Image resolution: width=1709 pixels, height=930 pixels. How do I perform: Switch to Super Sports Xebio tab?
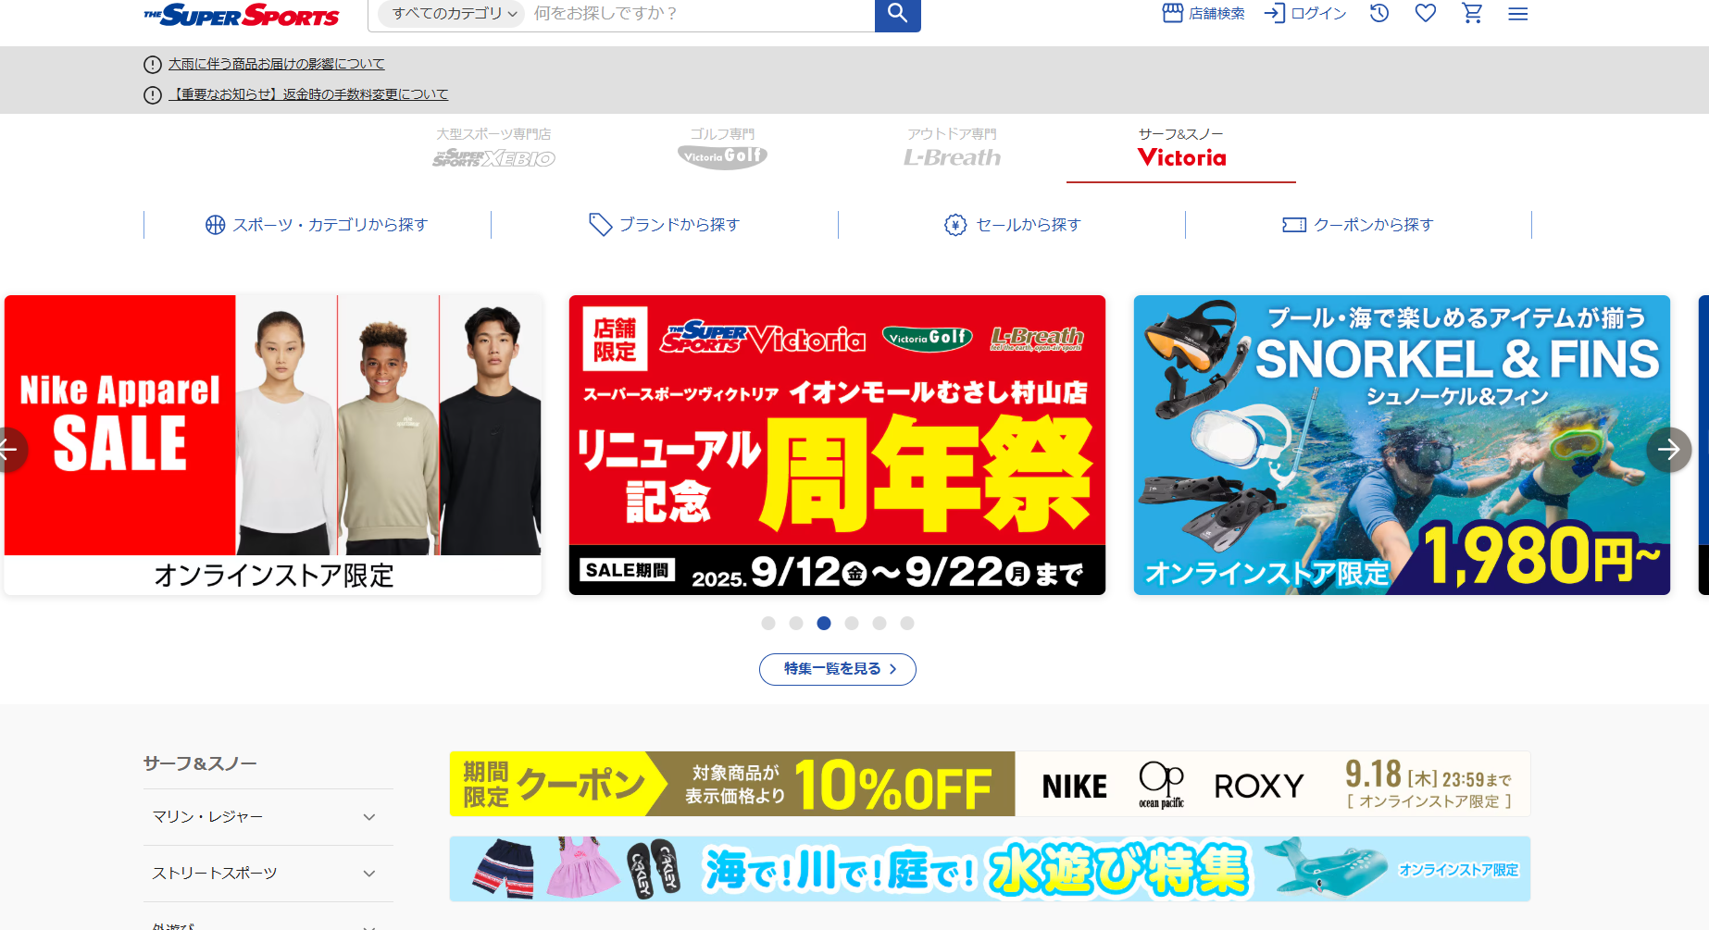click(x=493, y=149)
